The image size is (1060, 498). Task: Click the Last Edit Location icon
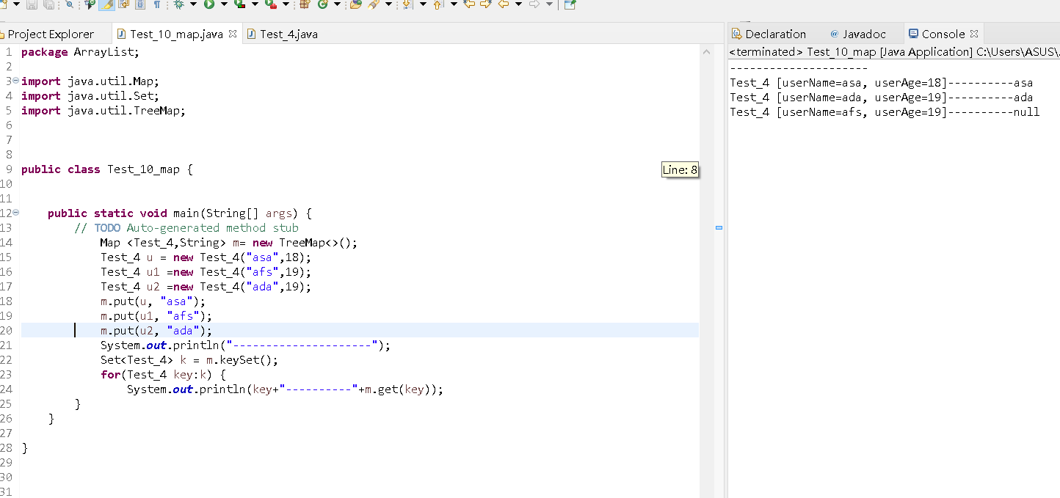470,4
